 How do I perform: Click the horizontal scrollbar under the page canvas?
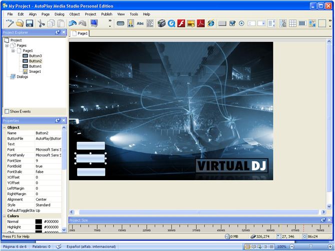coord(198,212)
